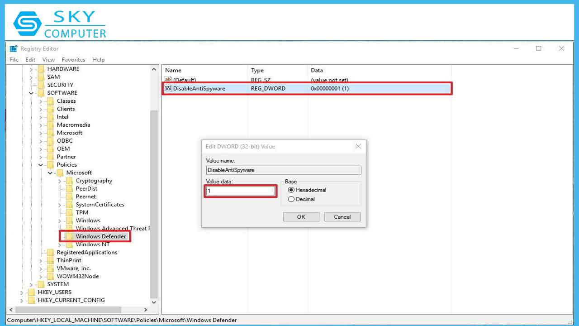Click the SAM folder icon

pos(41,77)
